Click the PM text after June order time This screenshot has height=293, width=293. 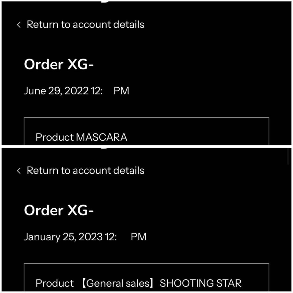(x=121, y=90)
